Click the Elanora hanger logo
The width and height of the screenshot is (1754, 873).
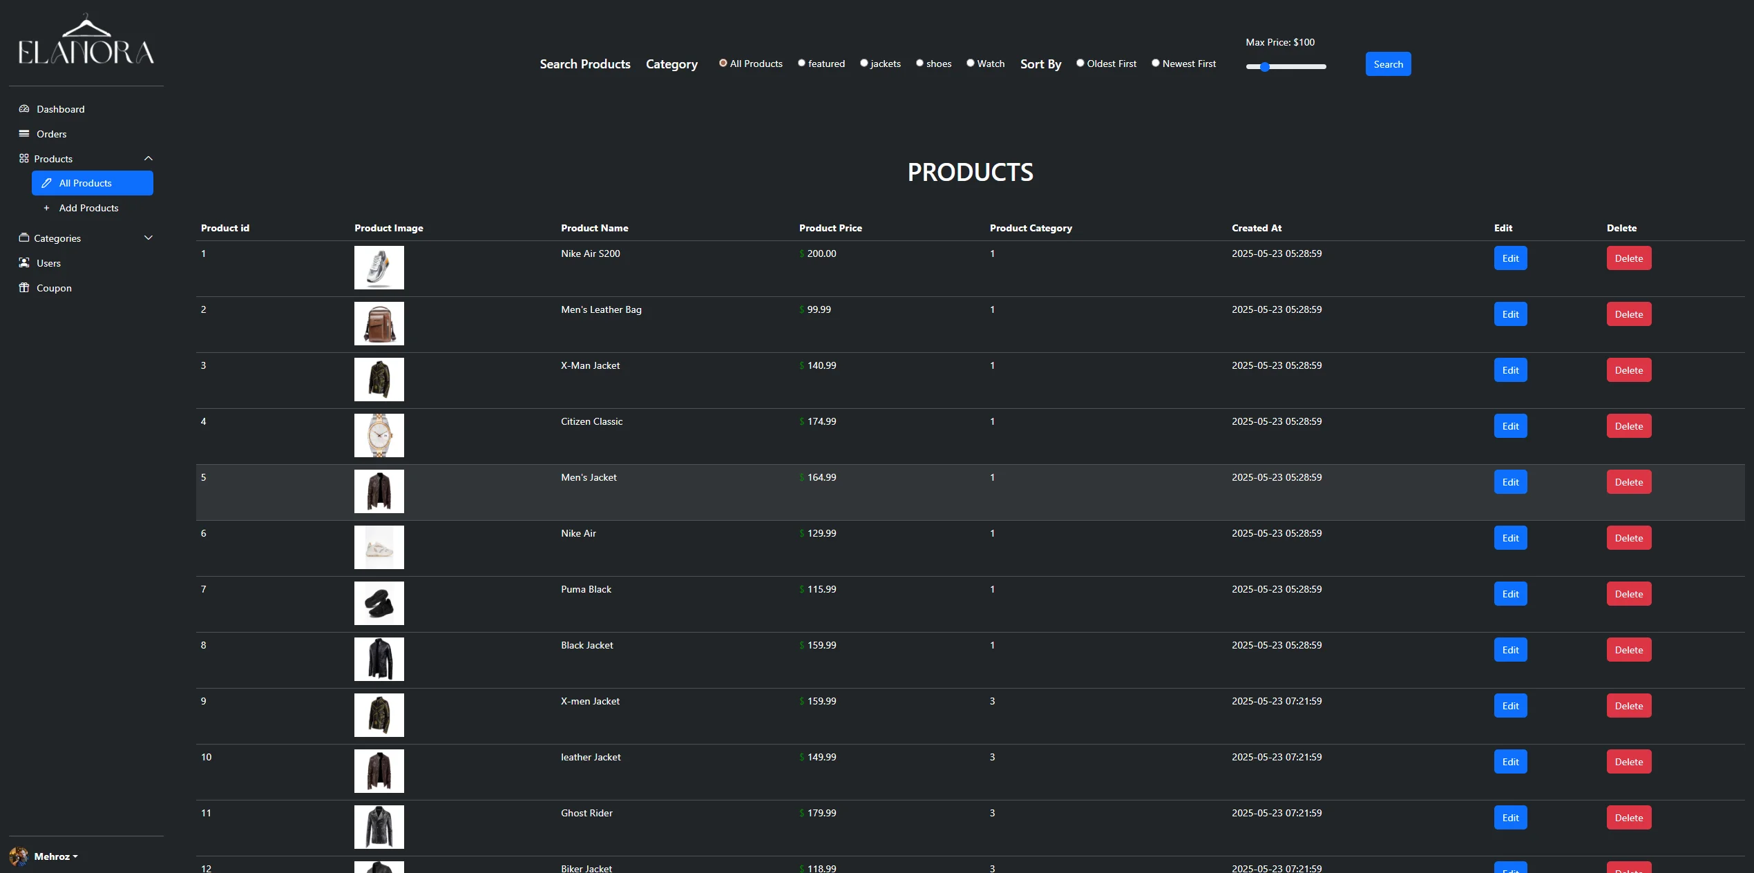coord(86,41)
